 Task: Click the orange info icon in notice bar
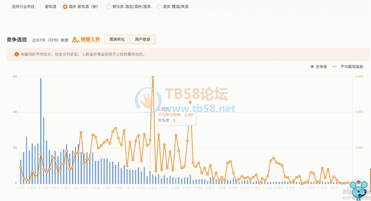tap(16, 54)
